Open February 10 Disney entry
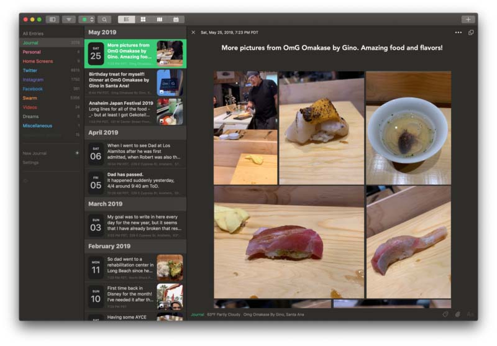The width and height of the screenshot is (497, 346). point(135,297)
